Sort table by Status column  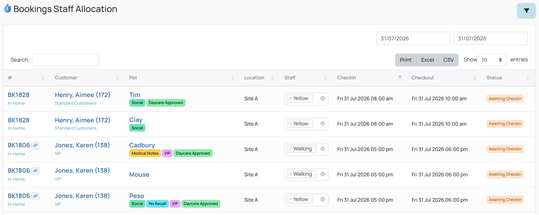tap(508, 78)
